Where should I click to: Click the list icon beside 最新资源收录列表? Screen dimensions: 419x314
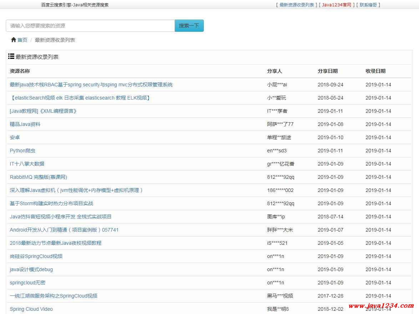click(x=11, y=56)
